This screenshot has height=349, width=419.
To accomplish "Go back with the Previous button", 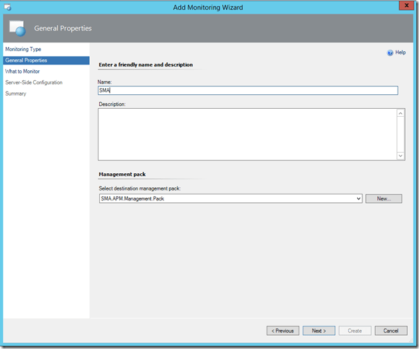I will click(x=283, y=330).
